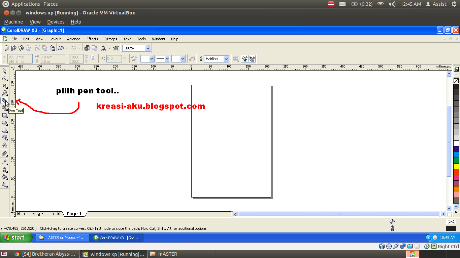Viewport: 460px width, 258px height.
Task: Select the Shape tool
Action: (4, 78)
